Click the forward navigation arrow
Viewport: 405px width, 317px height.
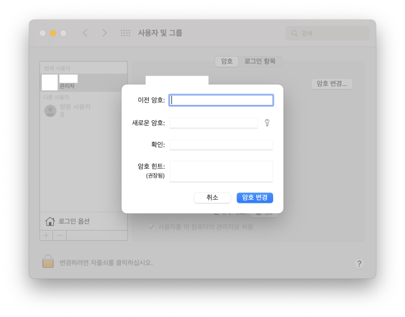tap(104, 33)
